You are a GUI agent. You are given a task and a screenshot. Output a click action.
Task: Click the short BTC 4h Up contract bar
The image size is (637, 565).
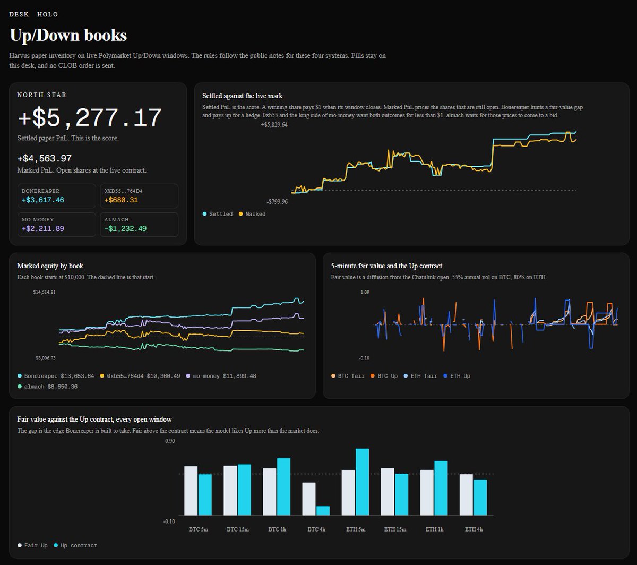click(323, 510)
